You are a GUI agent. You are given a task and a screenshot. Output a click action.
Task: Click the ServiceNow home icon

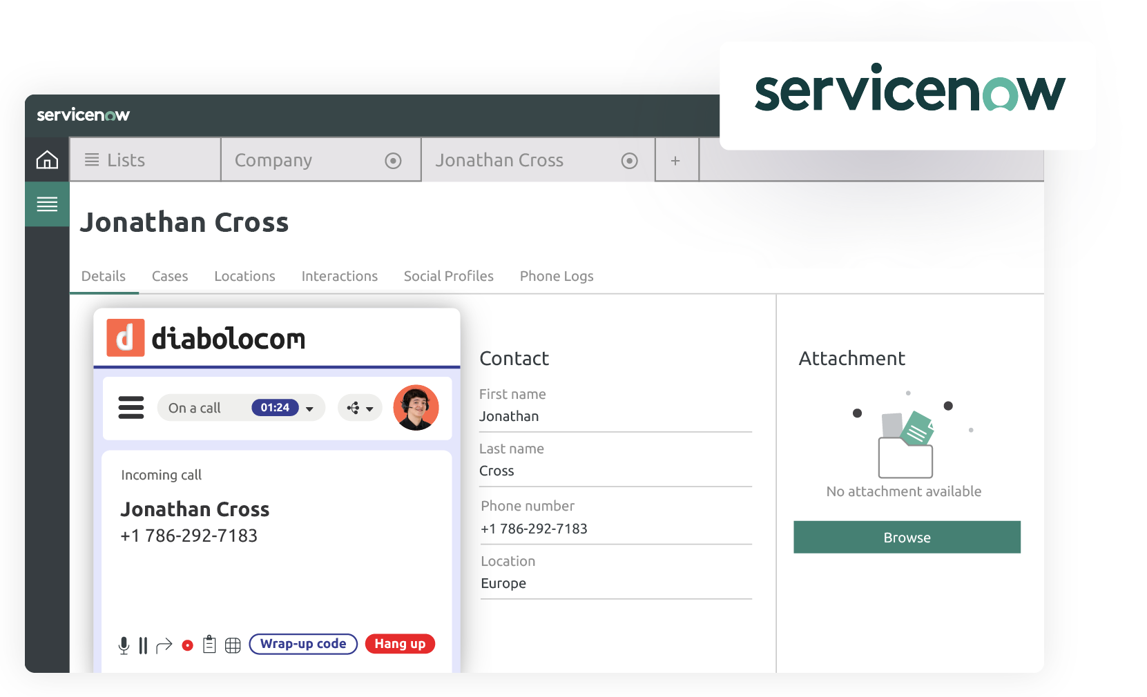point(46,159)
